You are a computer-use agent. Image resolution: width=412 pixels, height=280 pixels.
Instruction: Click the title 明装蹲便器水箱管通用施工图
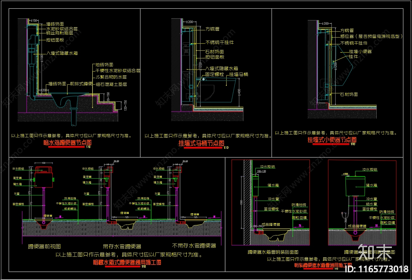323,265
